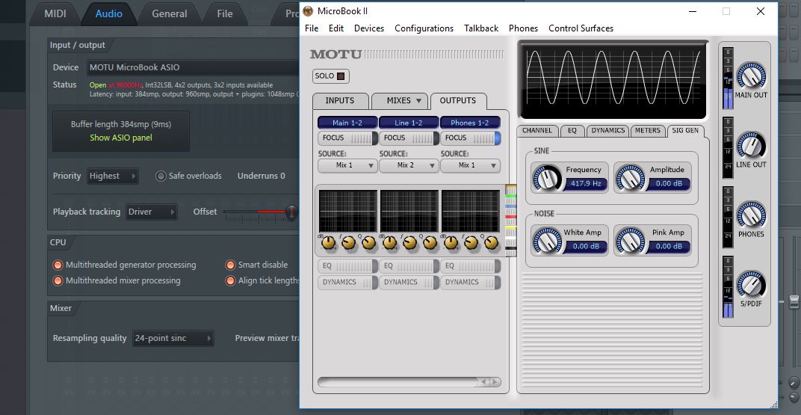Click the White Amp noise knob
Screen dimensions: 801x415
(546, 240)
